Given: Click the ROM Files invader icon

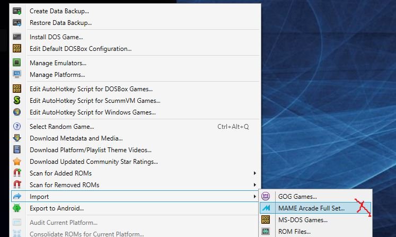Looking at the screenshot, I should (266, 231).
